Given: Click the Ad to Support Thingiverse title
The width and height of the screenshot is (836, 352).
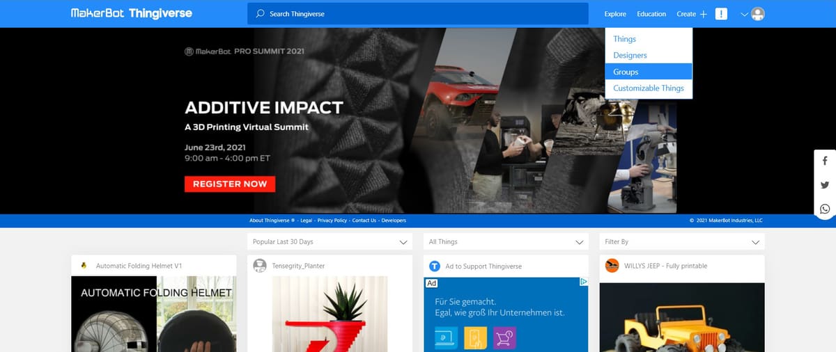Looking at the screenshot, I should [483, 266].
